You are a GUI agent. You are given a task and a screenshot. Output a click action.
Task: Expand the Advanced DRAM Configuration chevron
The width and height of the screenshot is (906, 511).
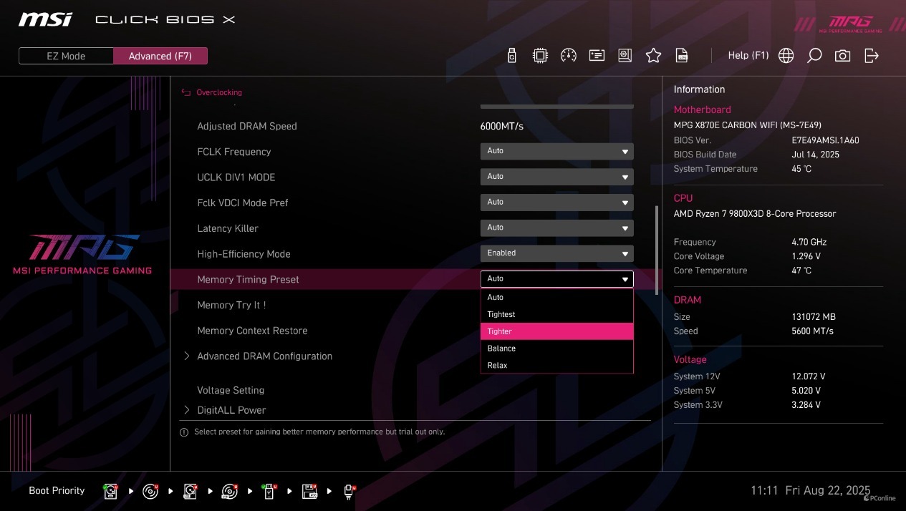187,356
